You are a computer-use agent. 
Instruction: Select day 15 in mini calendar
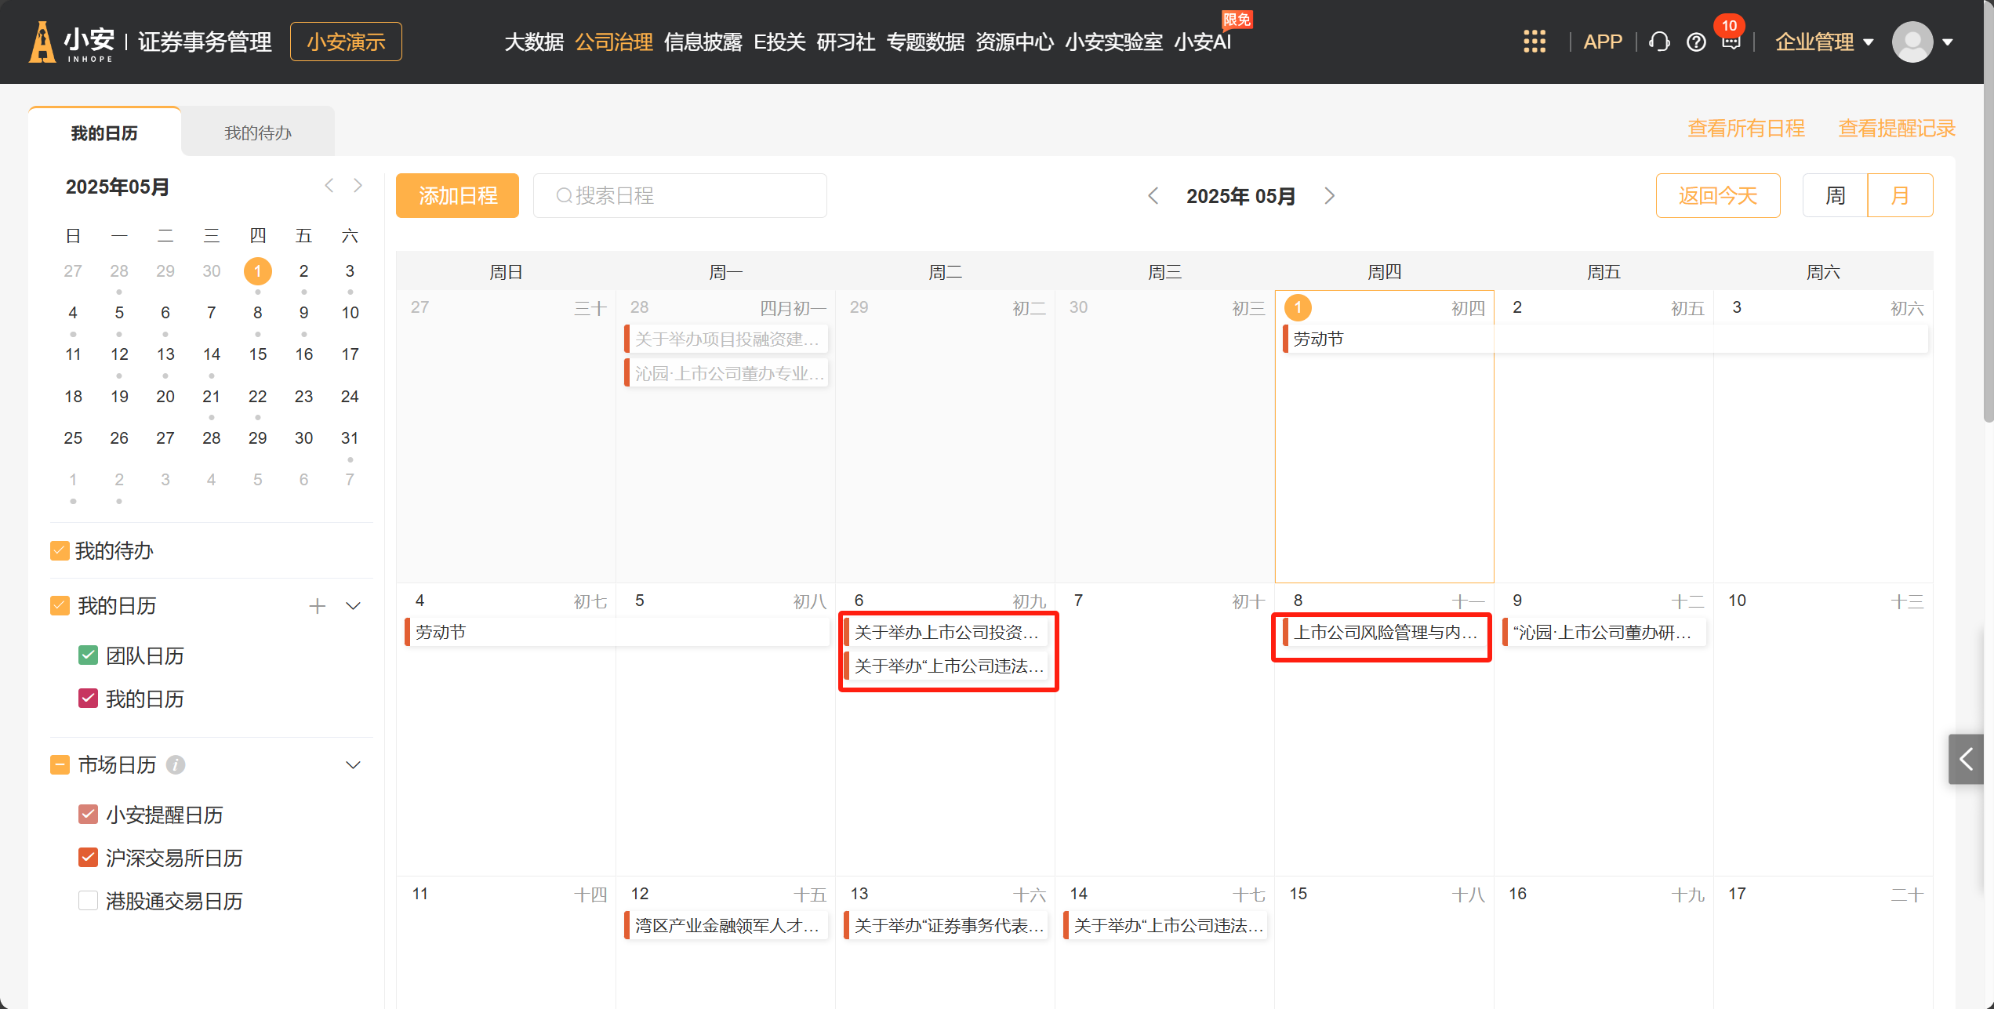click(x=258, y=354)
